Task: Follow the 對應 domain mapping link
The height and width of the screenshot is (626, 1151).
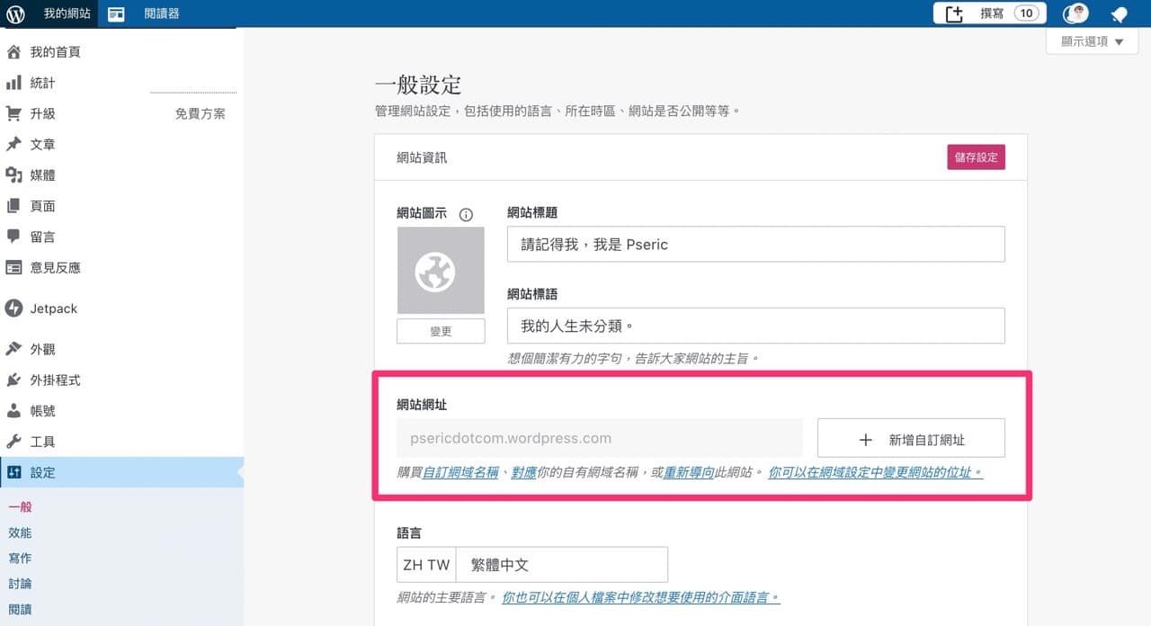Action: pyautogui.click(x=524, y=471)
